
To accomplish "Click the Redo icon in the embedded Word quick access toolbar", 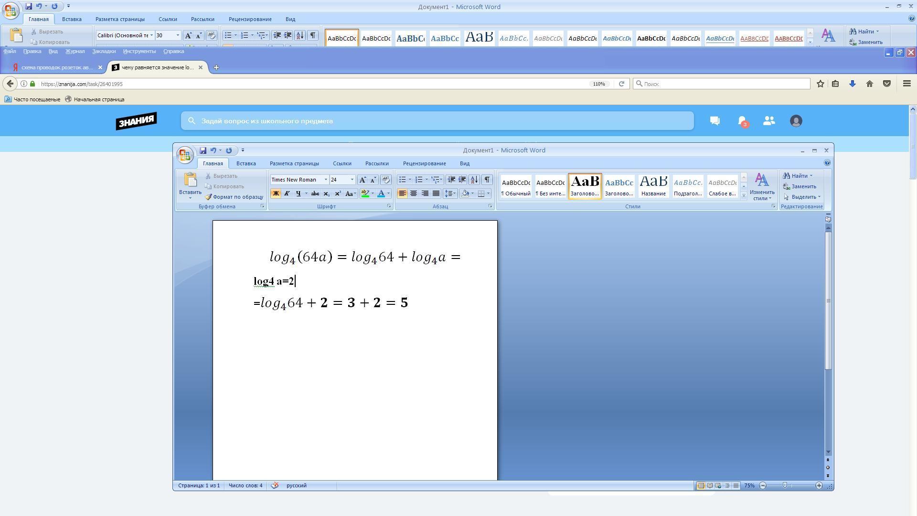I will pyautogui.click(x=229, y=150).
